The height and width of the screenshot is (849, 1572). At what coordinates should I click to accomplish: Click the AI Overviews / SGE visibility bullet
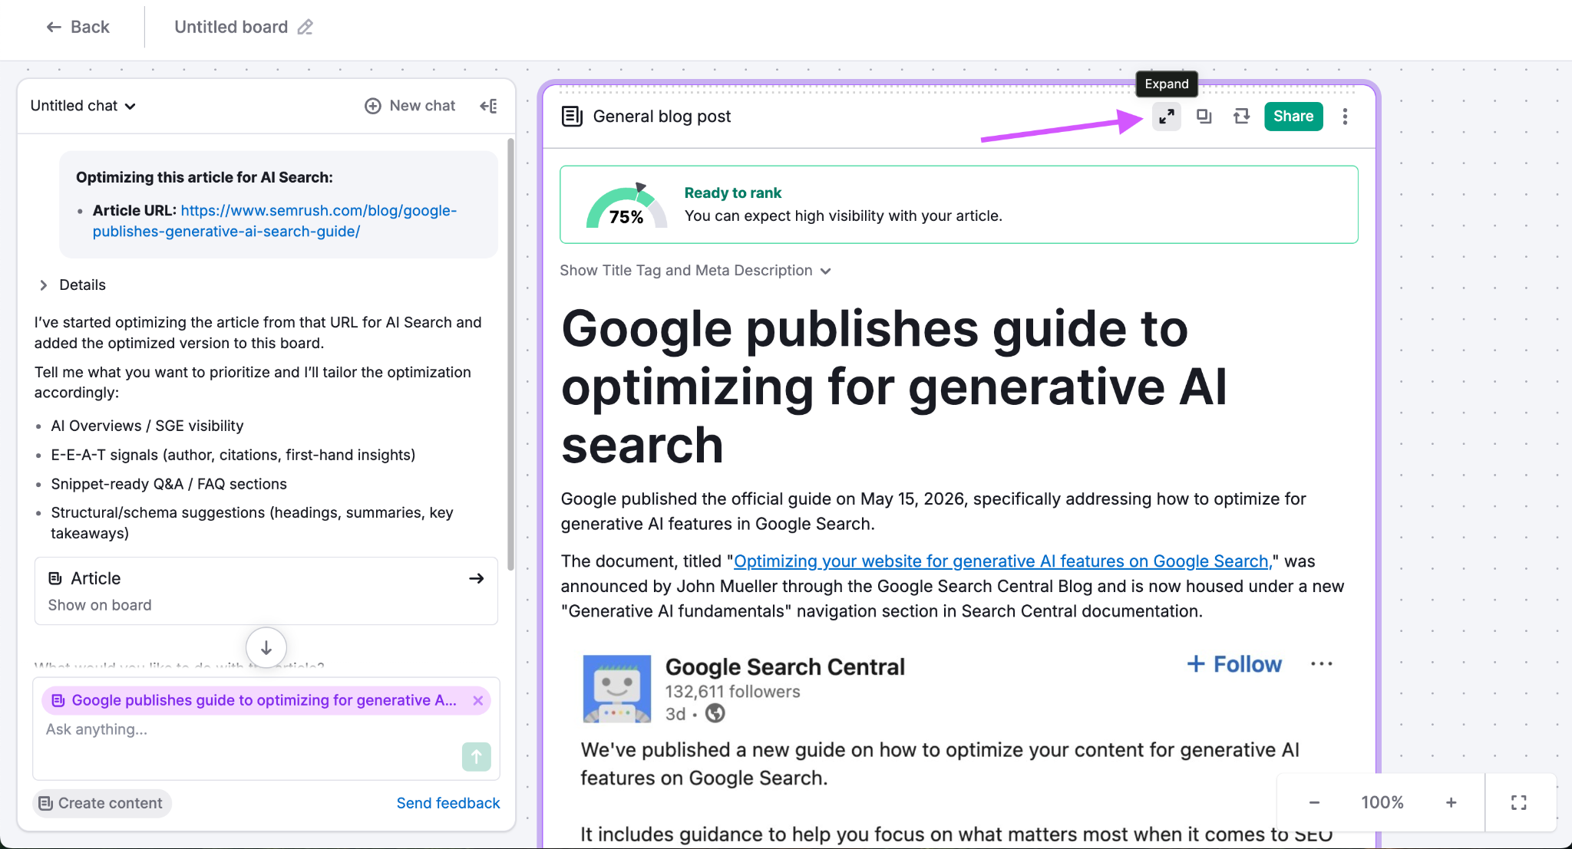point(147,426)
